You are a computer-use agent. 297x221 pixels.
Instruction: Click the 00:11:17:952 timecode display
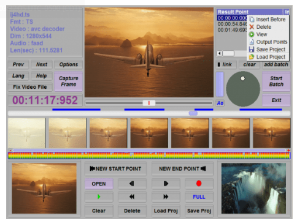point(45,100)
